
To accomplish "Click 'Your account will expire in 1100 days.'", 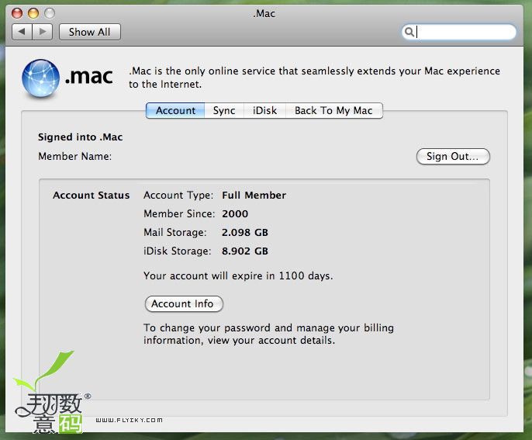I will [238, 275].
